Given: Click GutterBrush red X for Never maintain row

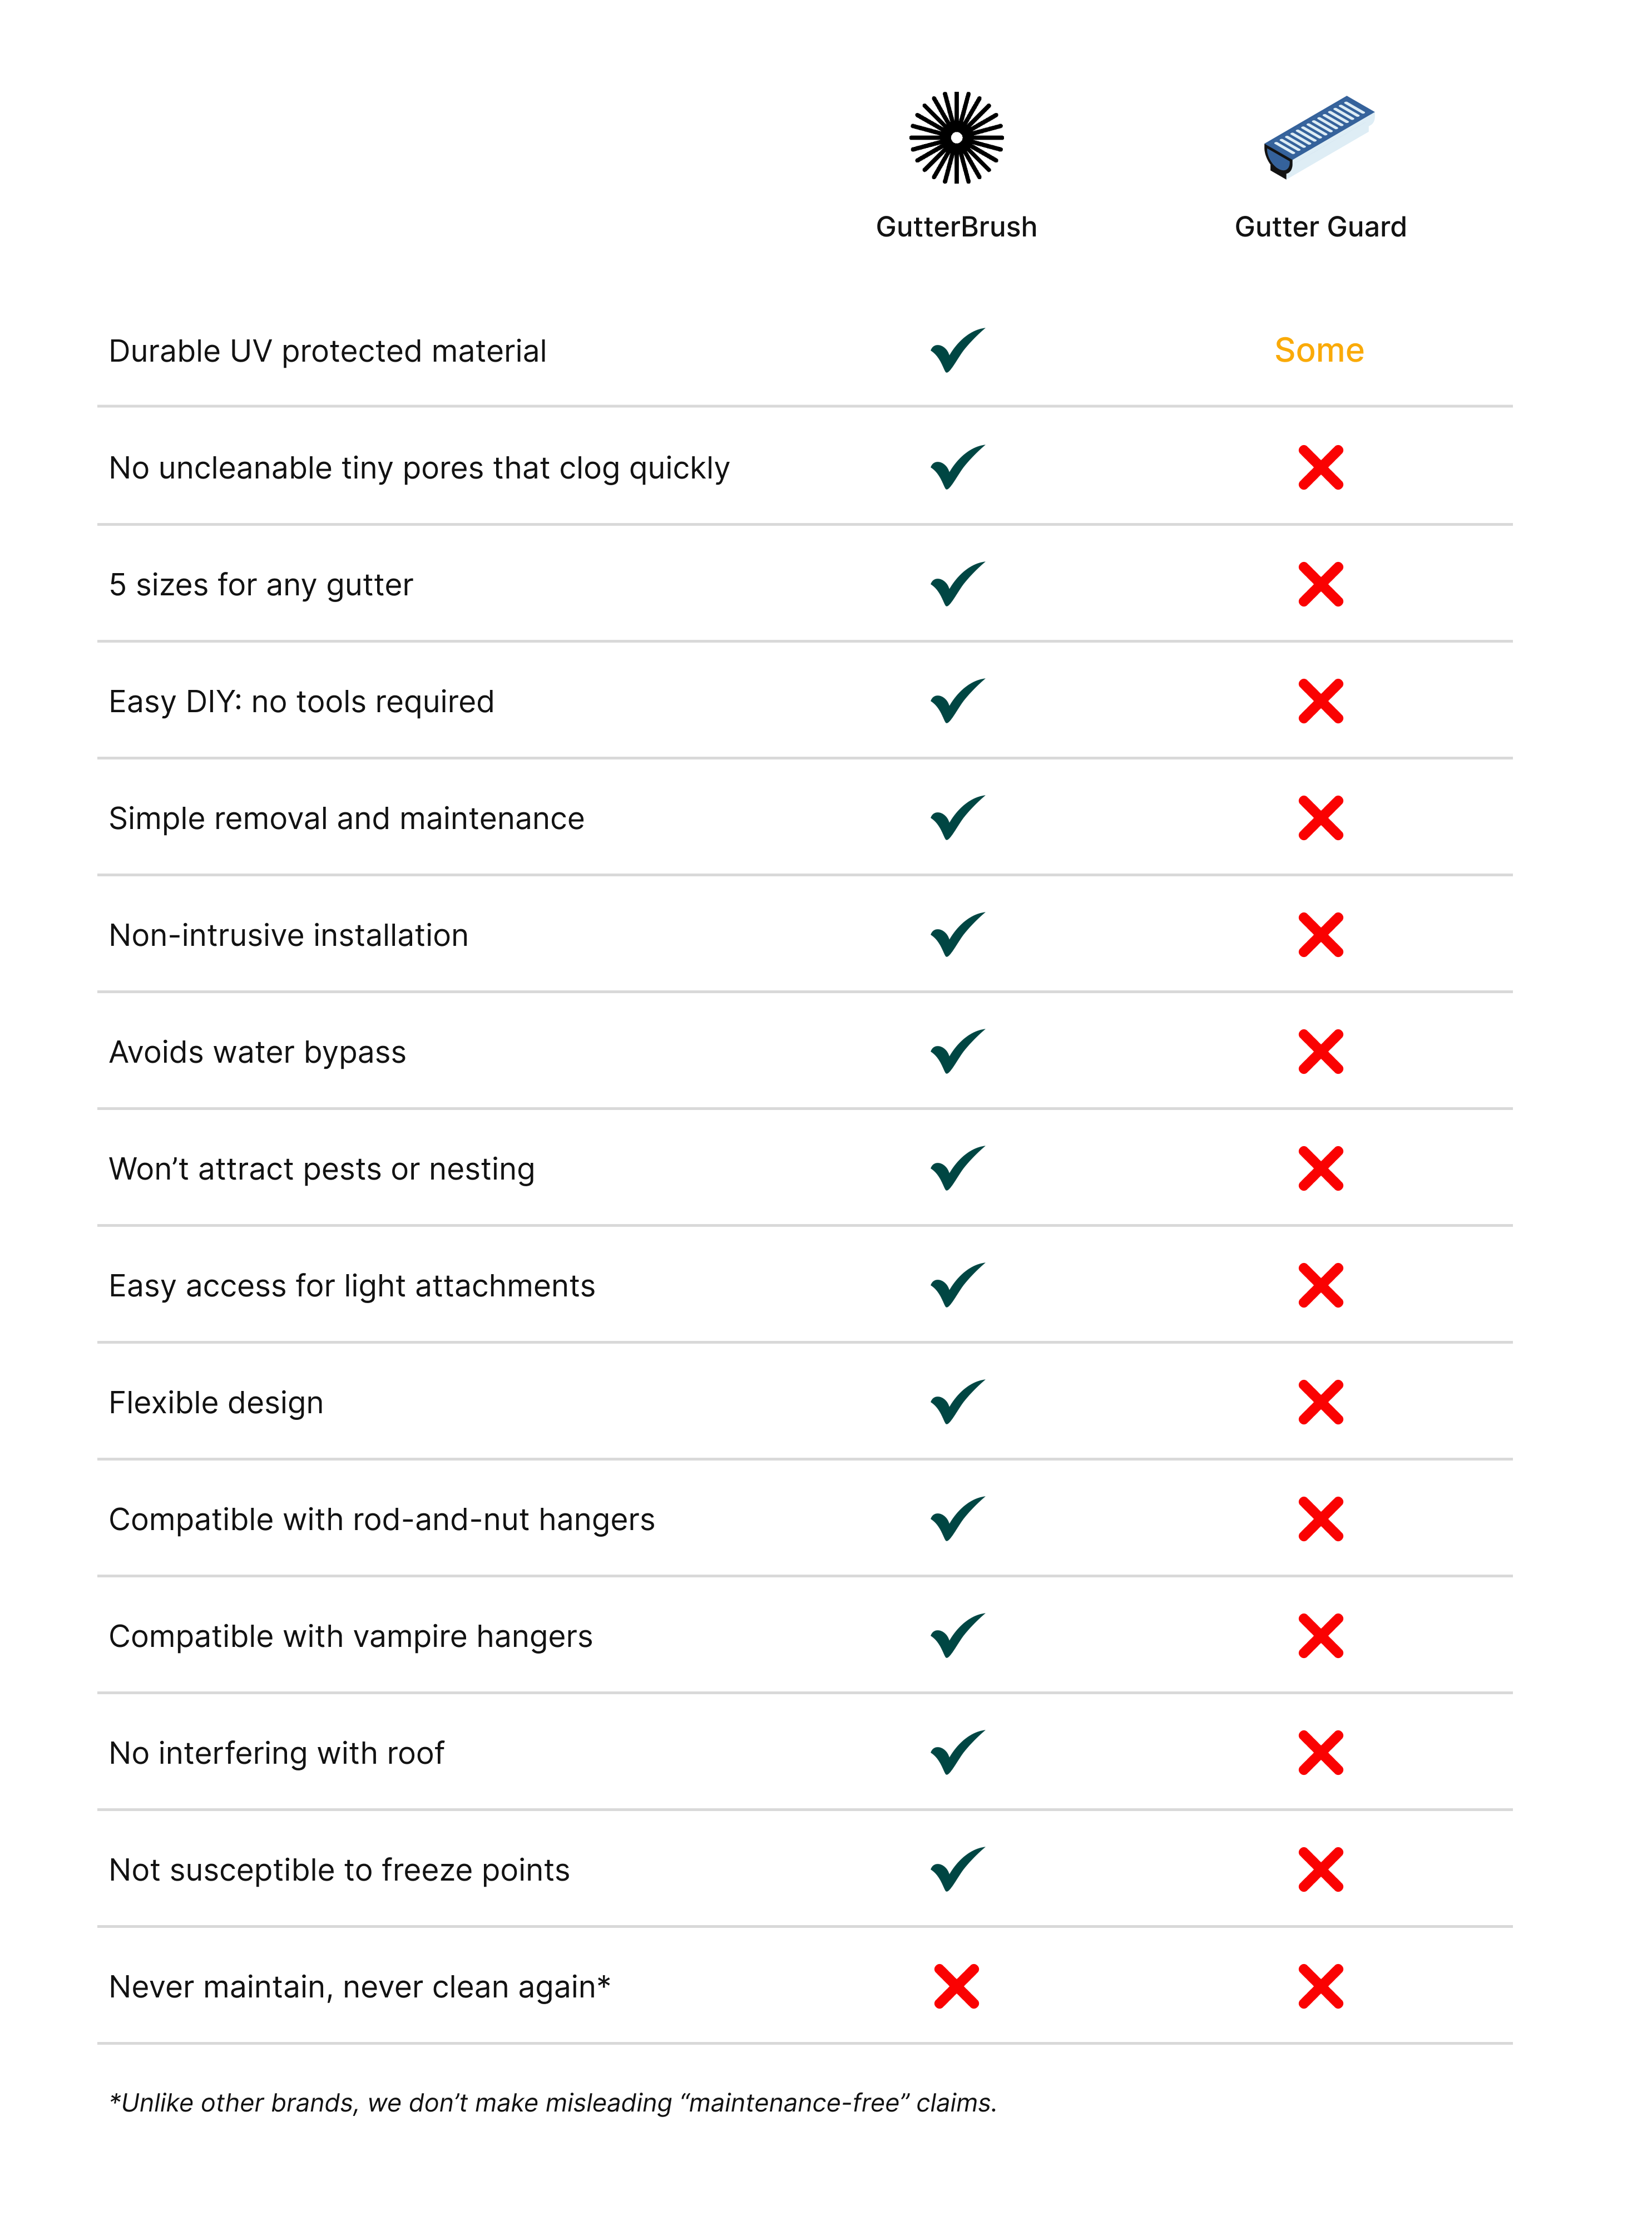Looking at the screenshot, I should [x=956, y=1987].
